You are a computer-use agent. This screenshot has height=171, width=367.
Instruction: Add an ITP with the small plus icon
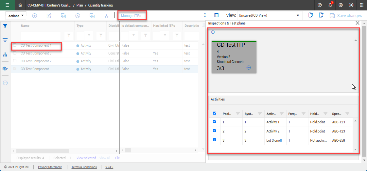click(x=213, y=32)
